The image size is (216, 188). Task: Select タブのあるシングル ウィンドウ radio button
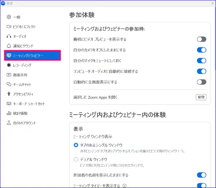click(76, 145)
